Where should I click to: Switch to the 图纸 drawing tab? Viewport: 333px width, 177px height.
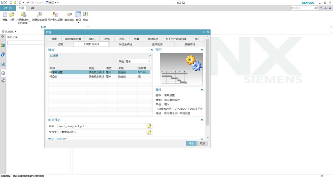point(107,39)
